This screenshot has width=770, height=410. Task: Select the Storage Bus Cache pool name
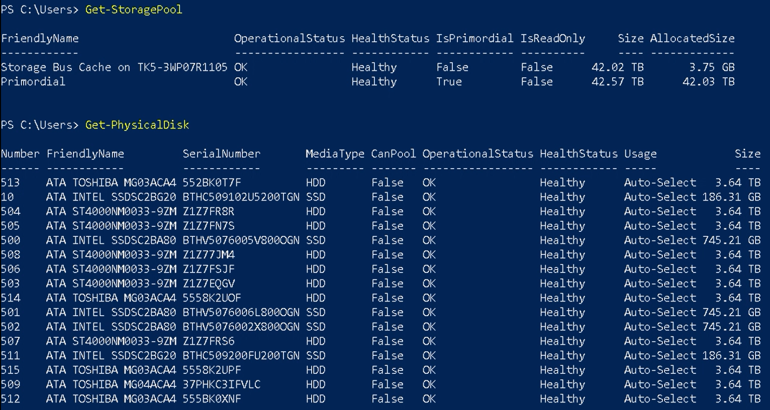point(114,67)
